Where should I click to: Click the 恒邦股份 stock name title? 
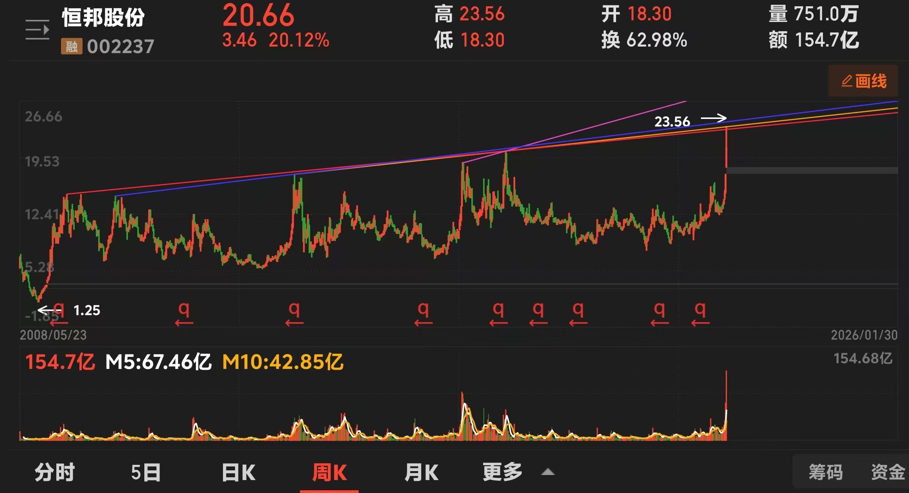[103, 18]
